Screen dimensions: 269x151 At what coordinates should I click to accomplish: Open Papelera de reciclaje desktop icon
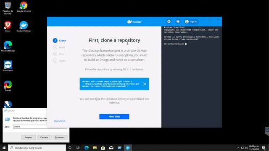(x=8, y=8)
